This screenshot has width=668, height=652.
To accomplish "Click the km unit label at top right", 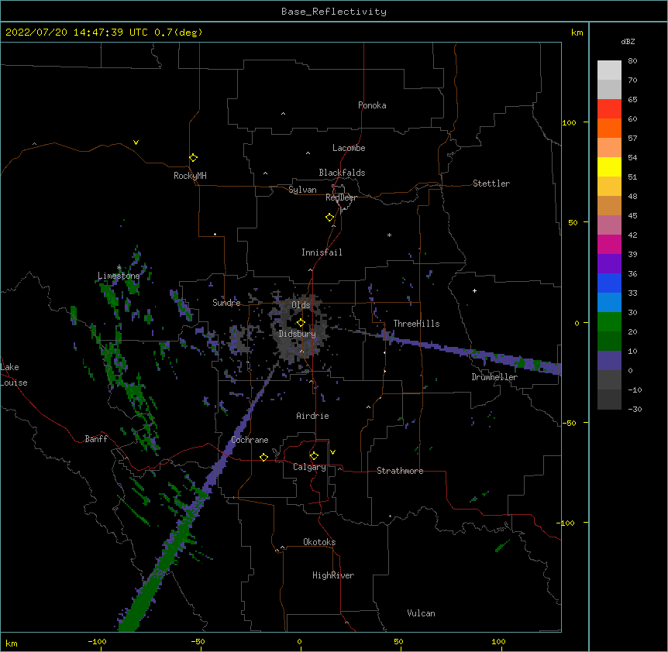I will 577,33.
